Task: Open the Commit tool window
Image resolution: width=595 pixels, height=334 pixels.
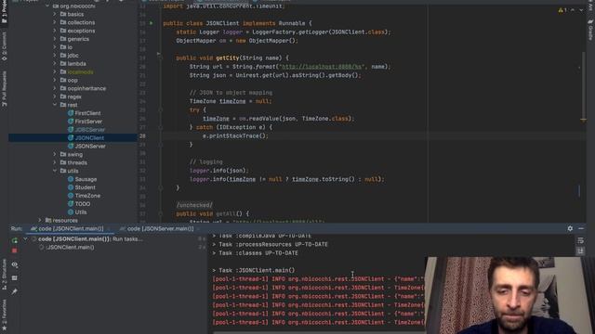Action: tap(4, 46)
